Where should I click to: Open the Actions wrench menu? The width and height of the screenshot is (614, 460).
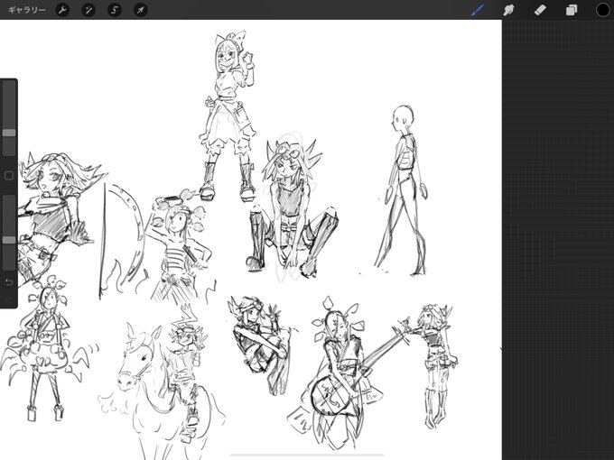coord(62,10)
